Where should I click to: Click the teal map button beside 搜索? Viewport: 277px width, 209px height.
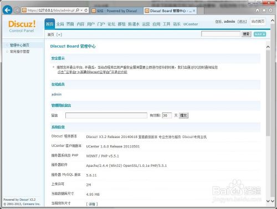tap(260, 34)
